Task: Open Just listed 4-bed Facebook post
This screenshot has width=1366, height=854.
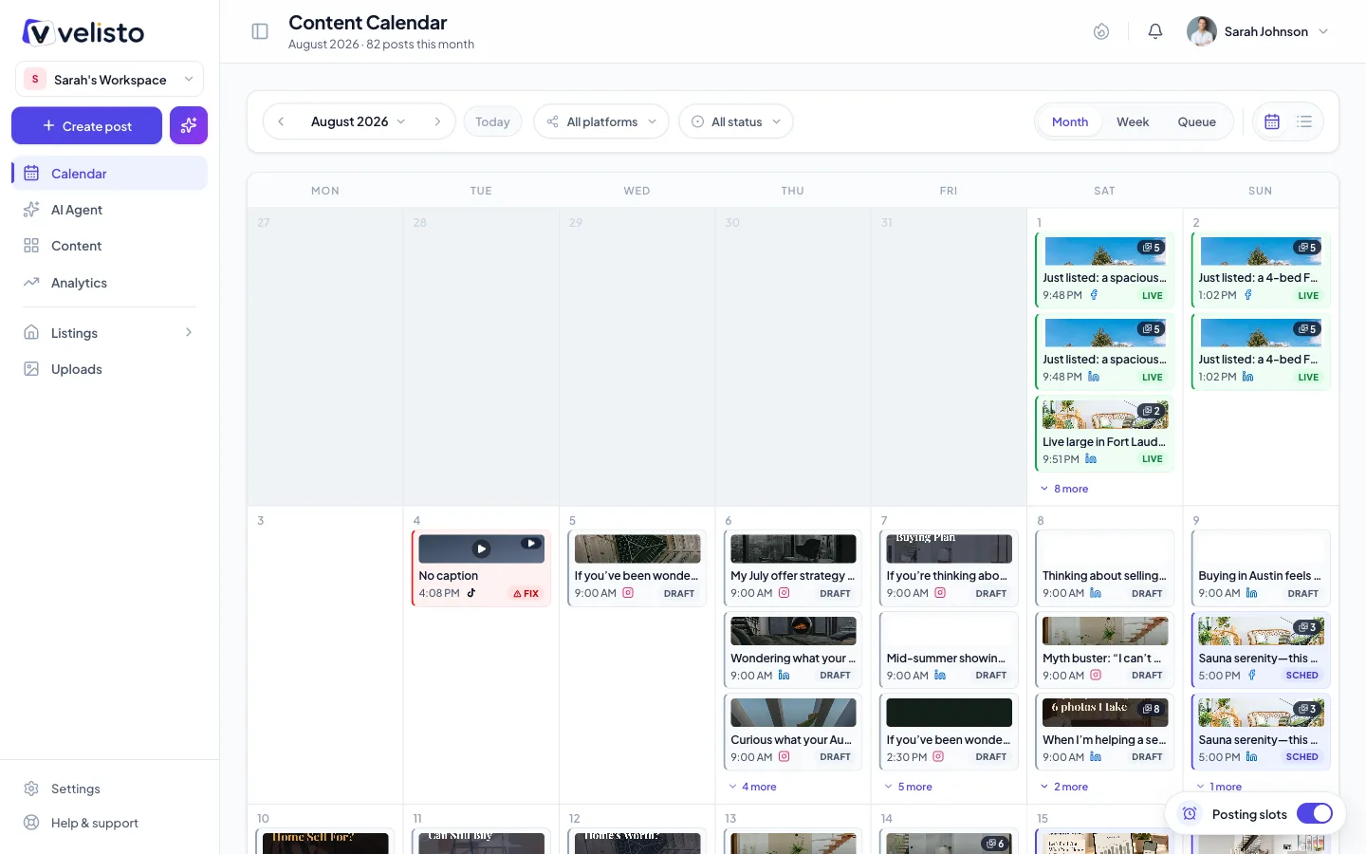Action: [1260, 270]
